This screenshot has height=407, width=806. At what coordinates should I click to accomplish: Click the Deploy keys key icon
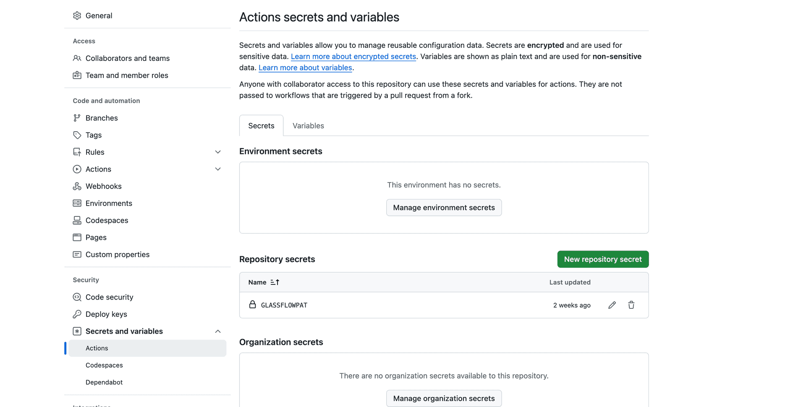[77, 314]
